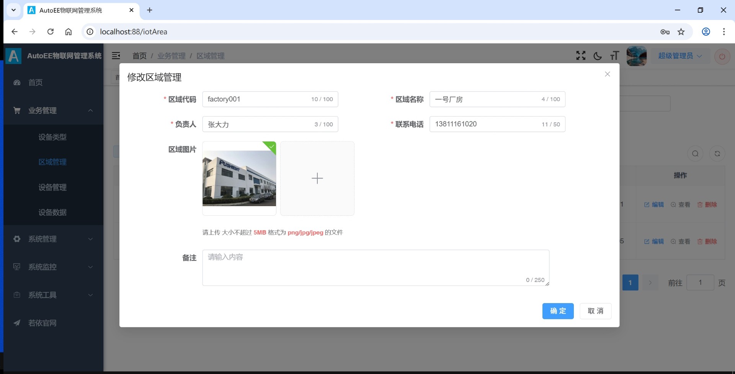Viewport: 735px width, 374px height.
Task: Click the red power logout icon
Action: [x=722, y=56]
